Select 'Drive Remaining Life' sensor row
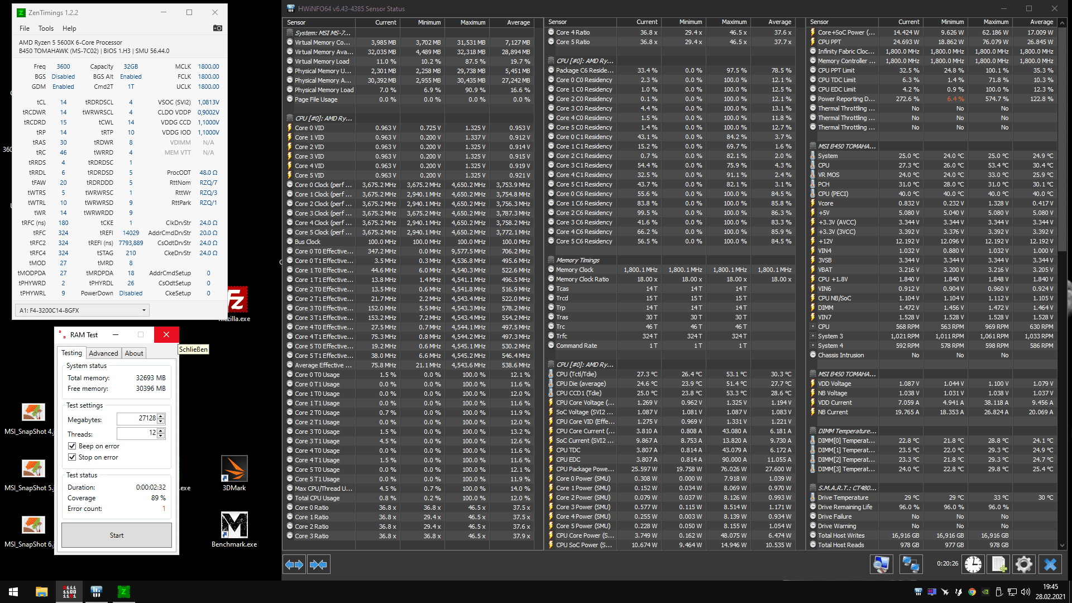Screen dimensions: 1072x603 coord(932,507)
